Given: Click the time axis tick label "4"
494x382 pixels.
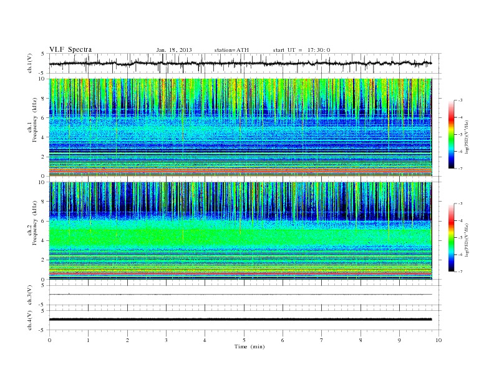Looking at the screenshot, I should 205,340.
